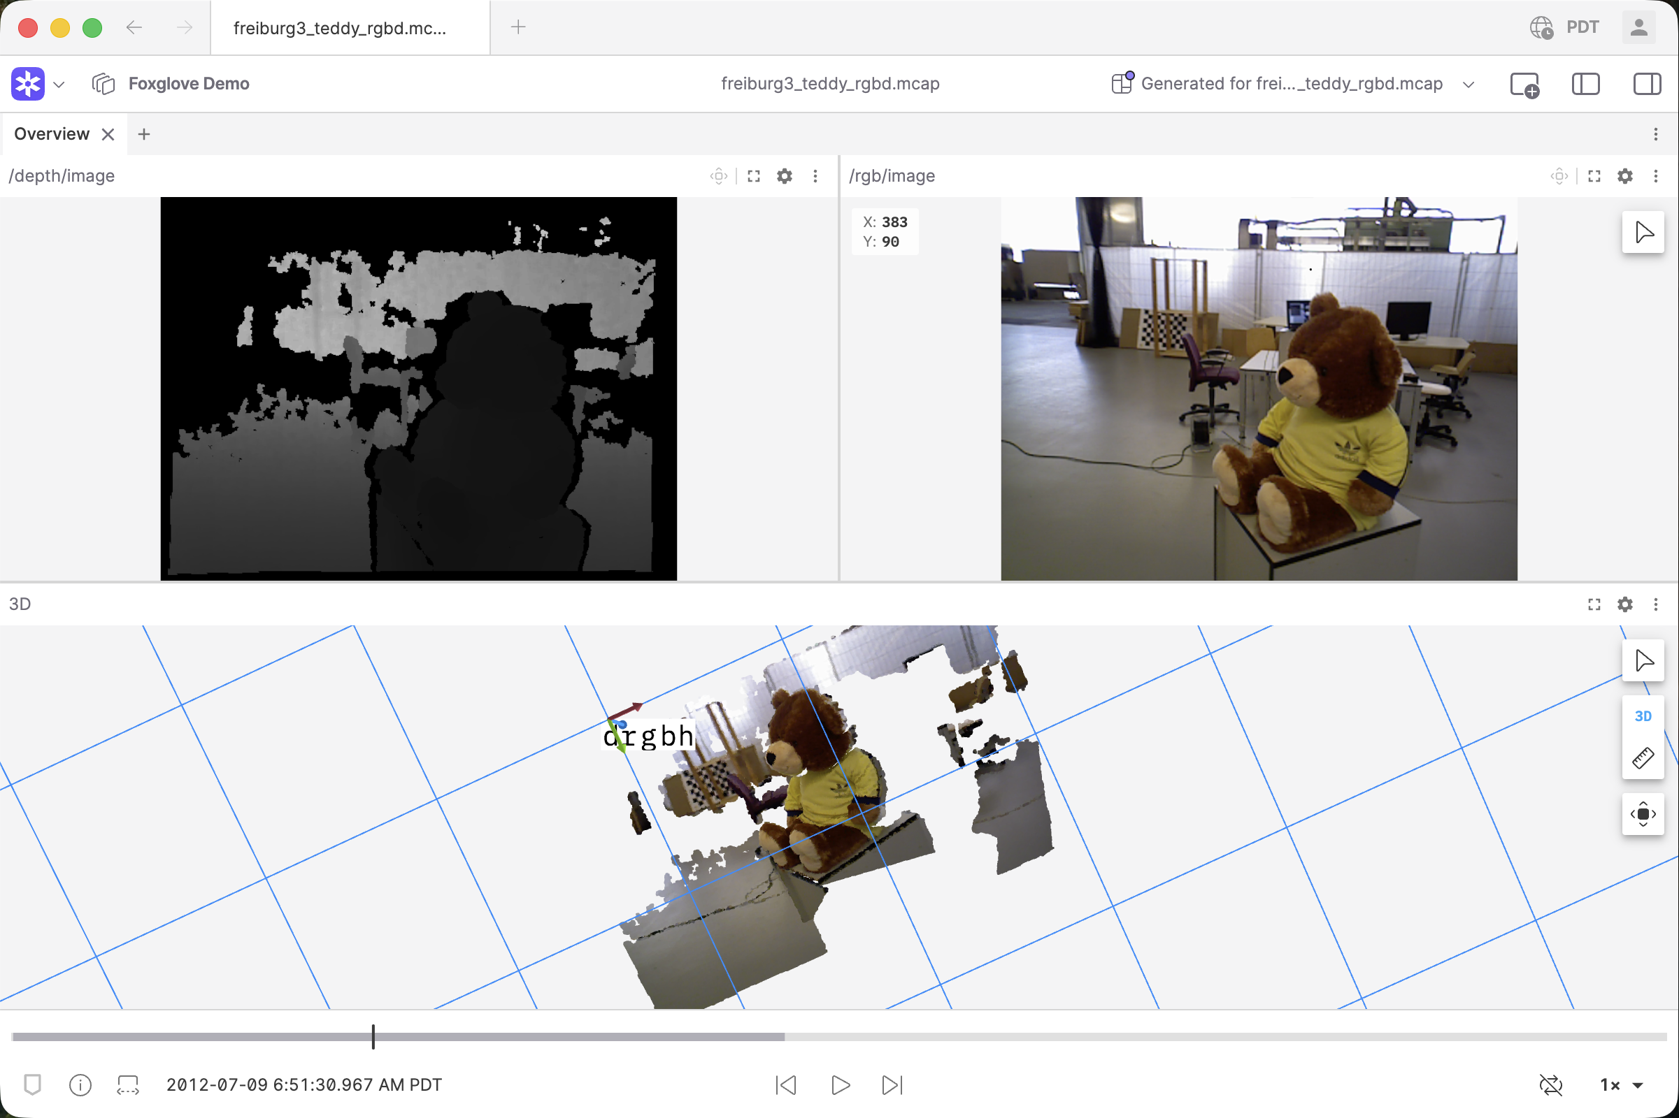This screenshot has height=1118, width=1679.
Task: Click the playback timeline scrubber bar
Action: tap(839, 1037)
